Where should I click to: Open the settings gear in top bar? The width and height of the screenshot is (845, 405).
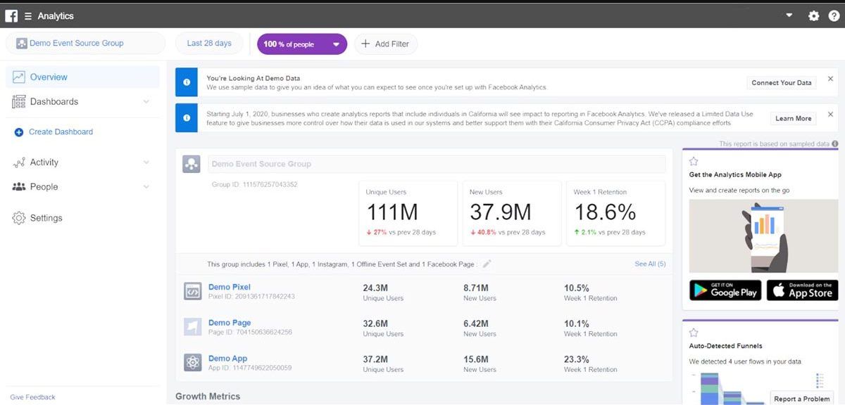pyautogui.click(x=814, y=15)
